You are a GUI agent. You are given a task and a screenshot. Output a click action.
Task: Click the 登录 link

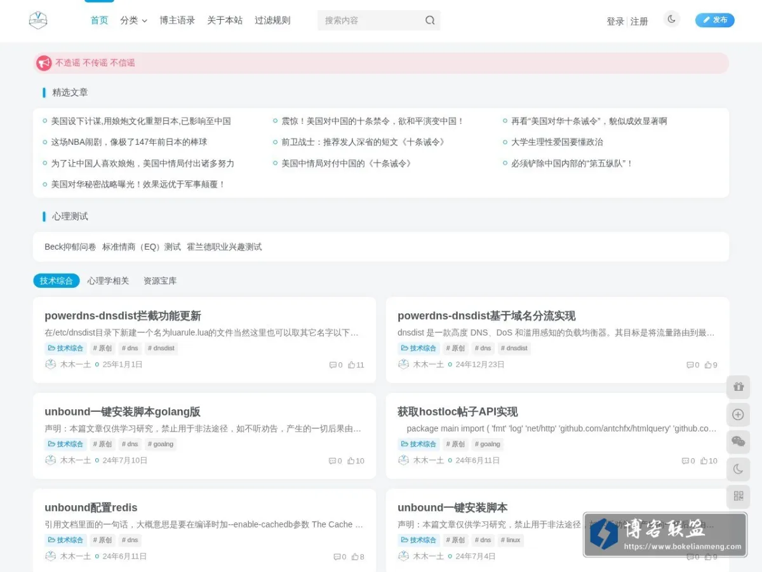[615, 22]
